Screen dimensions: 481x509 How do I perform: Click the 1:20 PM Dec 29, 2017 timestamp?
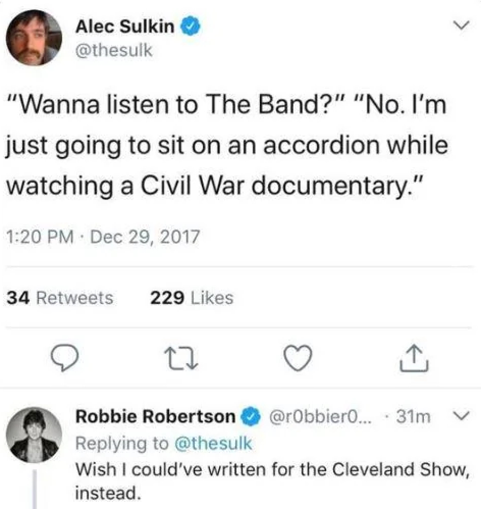tap(103, 237)
